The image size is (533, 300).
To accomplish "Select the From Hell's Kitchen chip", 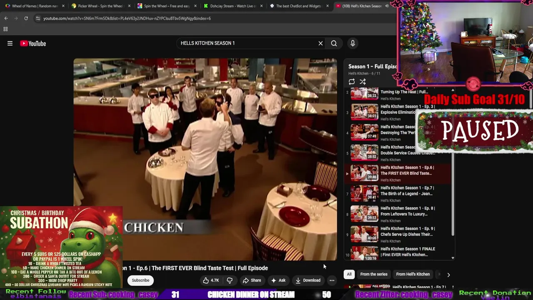I will [x=413, y=275].
